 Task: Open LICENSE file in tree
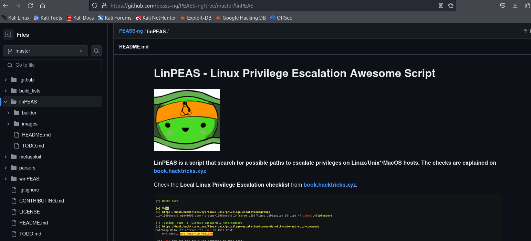tap(30, 212)
